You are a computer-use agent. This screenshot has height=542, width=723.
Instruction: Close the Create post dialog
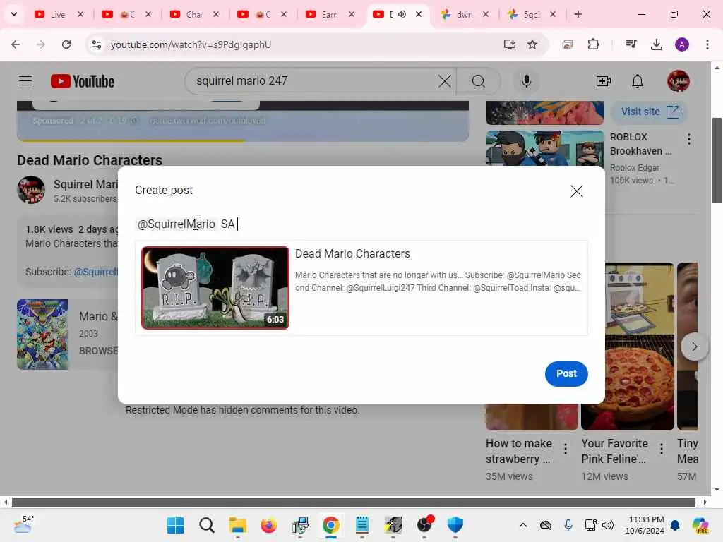click(576, 191)
